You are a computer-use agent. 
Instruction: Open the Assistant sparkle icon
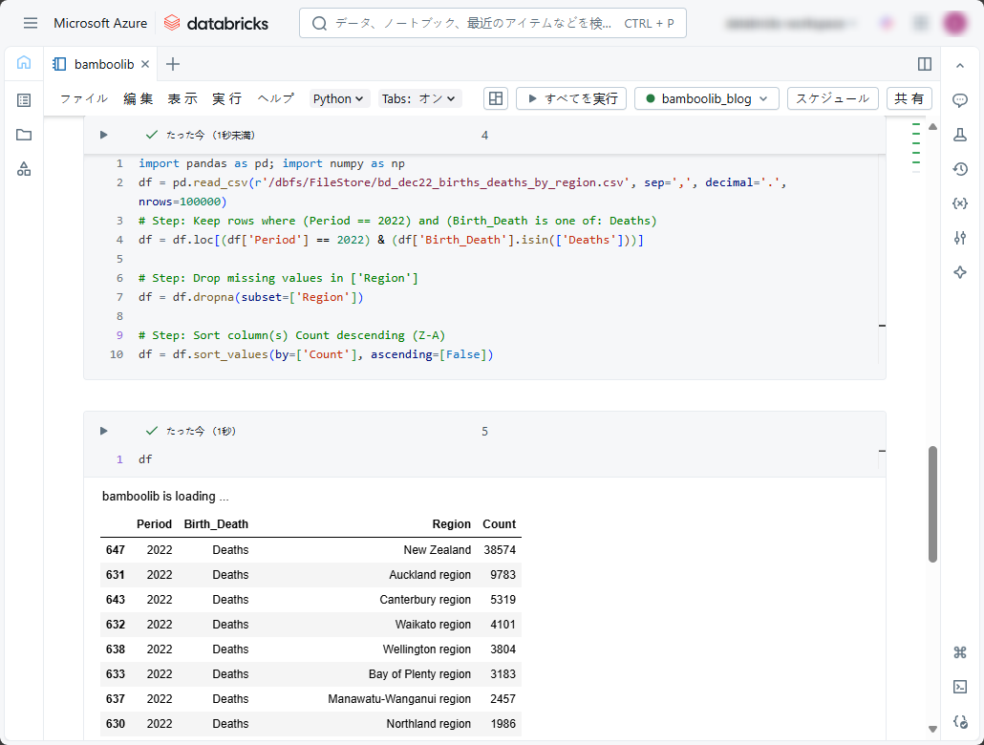pos(960,272)
